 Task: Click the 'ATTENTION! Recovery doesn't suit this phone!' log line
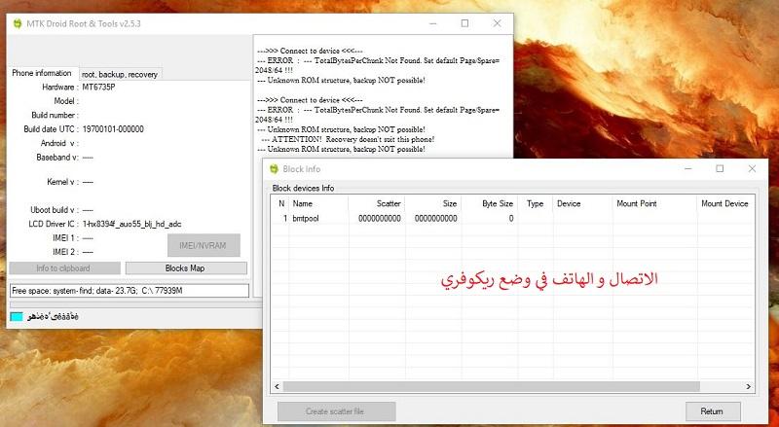tap(348, 139)
